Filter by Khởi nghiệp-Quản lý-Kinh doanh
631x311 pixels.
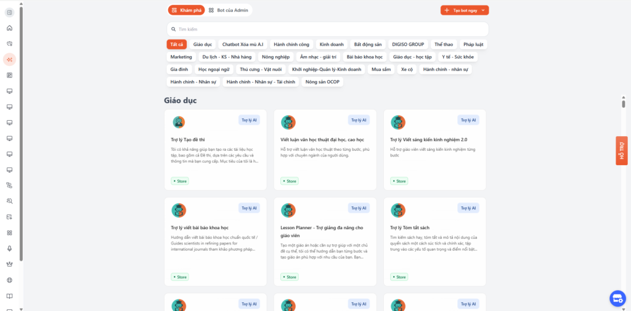click(327, 69)
